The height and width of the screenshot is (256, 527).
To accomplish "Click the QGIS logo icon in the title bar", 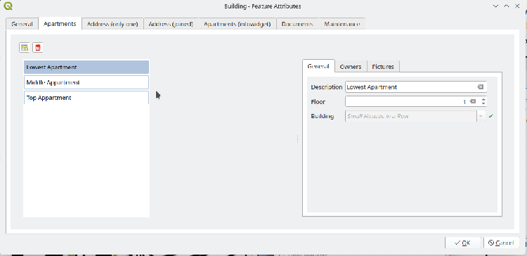I will click(8, 6).
